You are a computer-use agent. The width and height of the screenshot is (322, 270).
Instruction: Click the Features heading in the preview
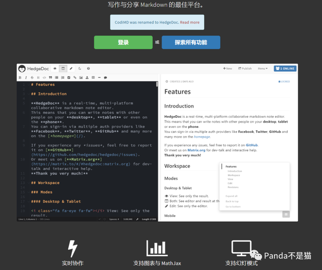point(178,92)
